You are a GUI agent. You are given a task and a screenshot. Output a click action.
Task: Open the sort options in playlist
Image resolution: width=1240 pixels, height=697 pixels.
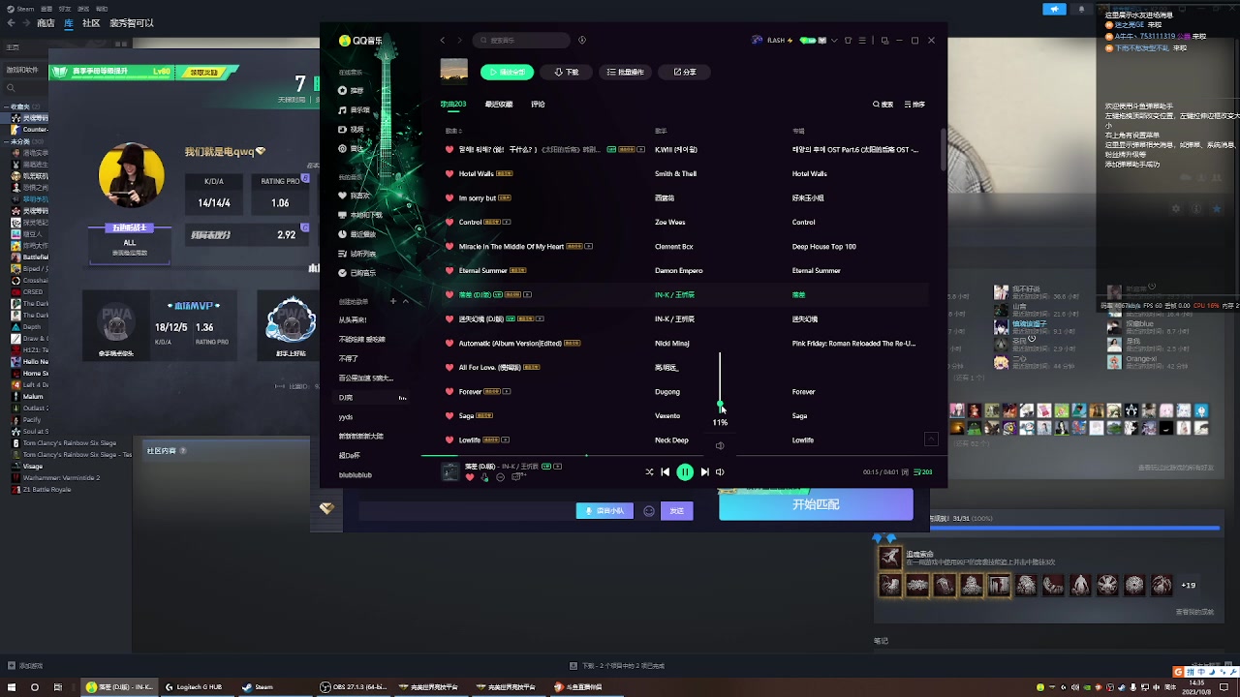(x=914, y=105)
